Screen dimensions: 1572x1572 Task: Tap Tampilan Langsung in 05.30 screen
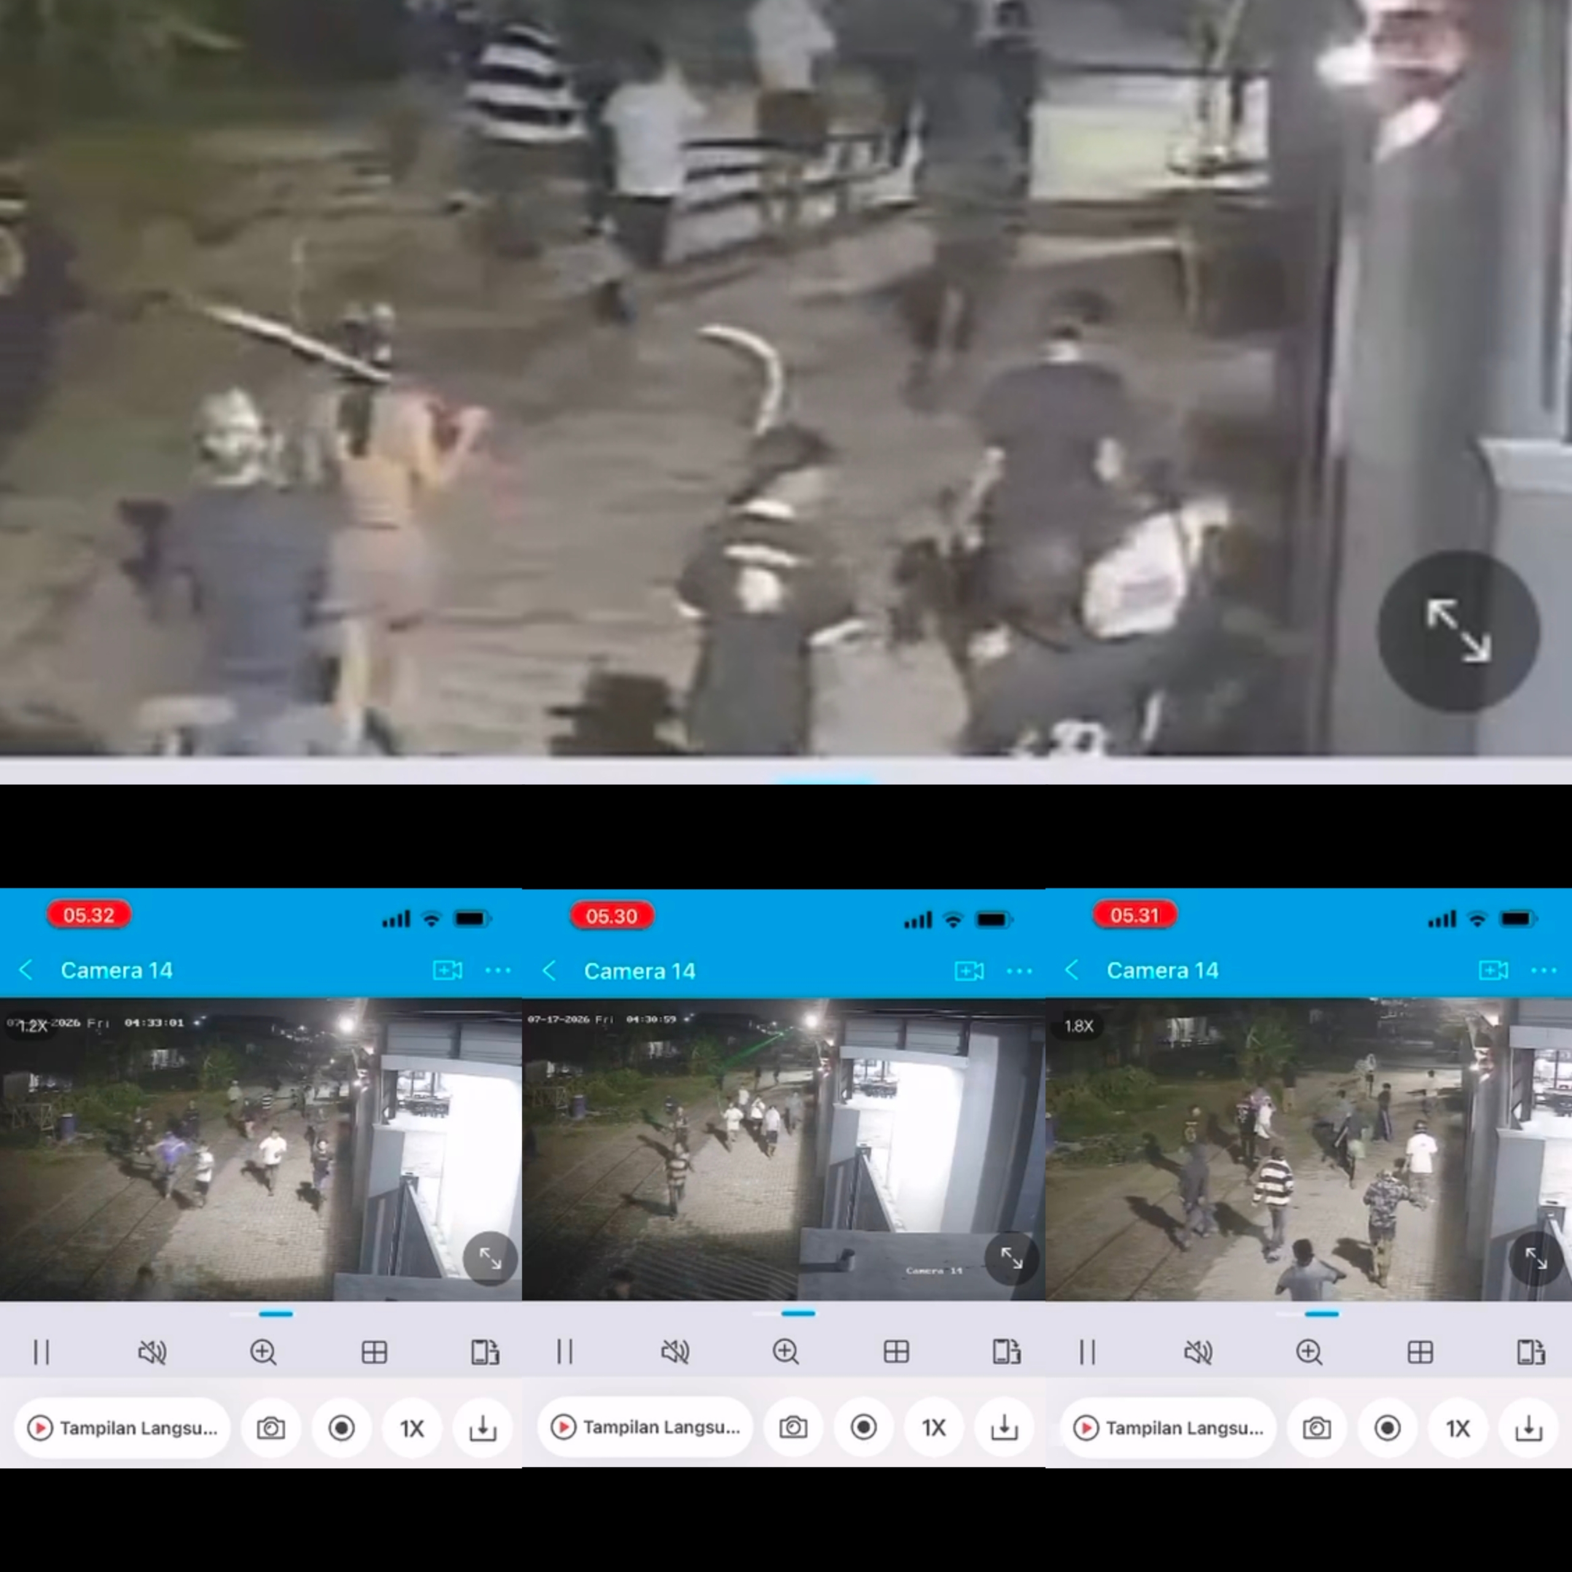(645, 1427)
